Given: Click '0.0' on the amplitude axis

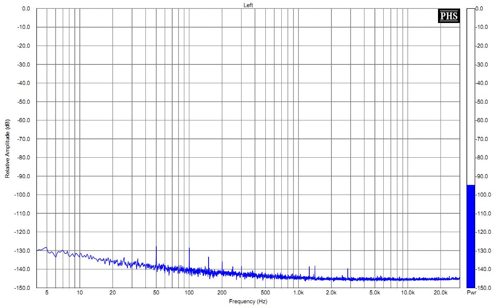Looking at the screenshot, I should pyautogui.click(x=26, y=9).
